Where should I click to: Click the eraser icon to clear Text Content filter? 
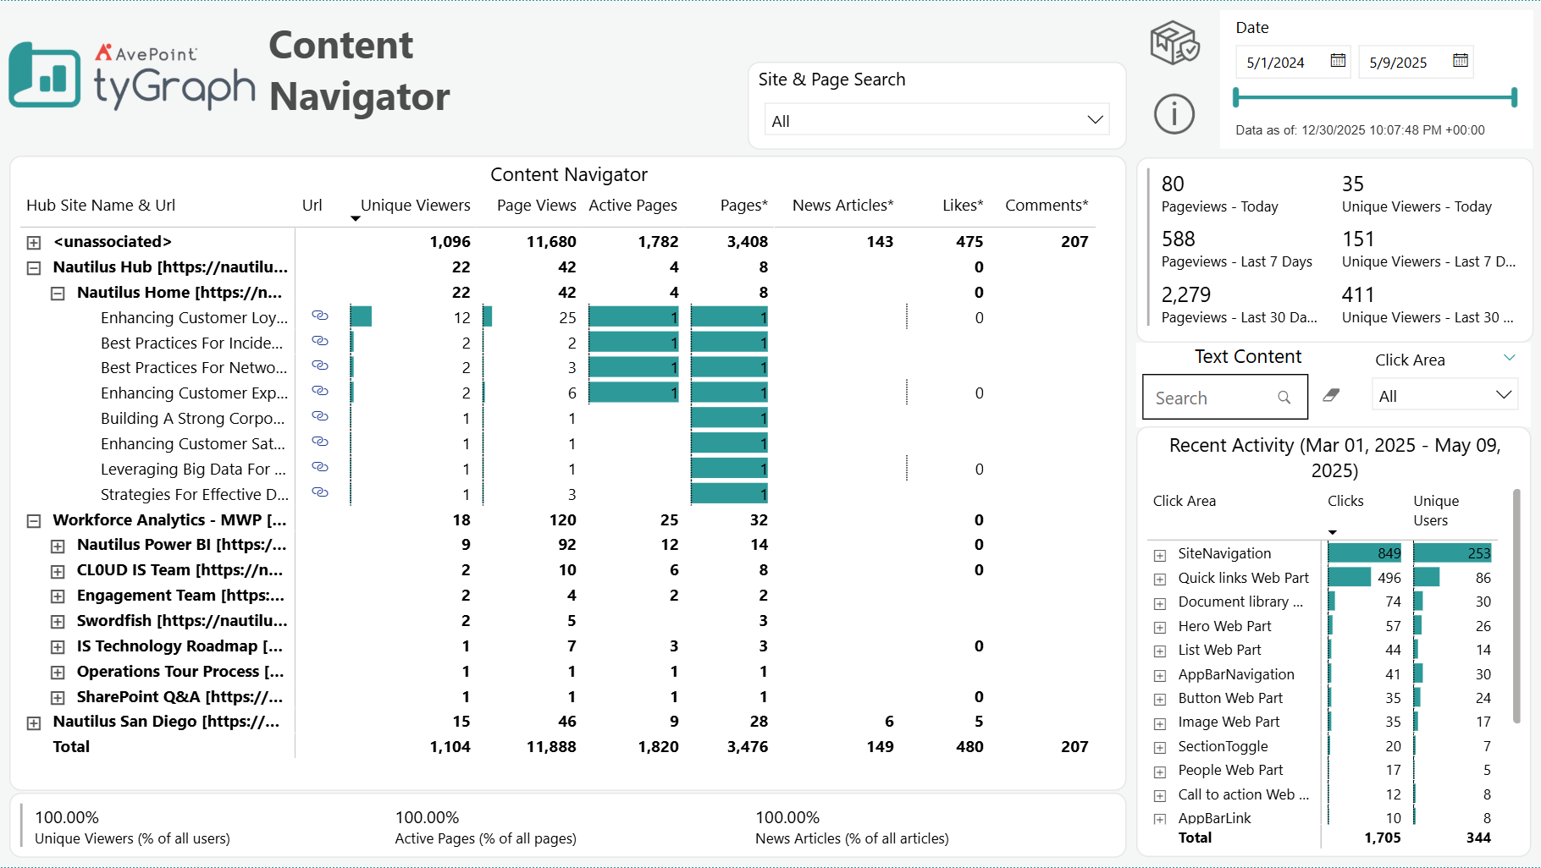1331,395
